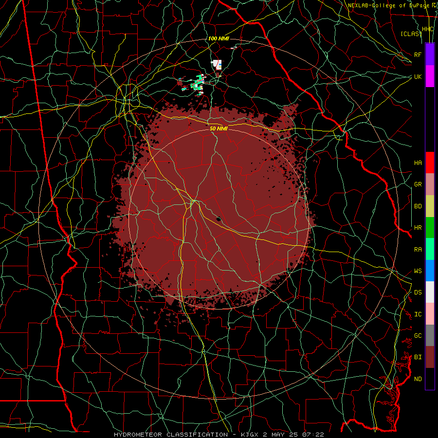This screenshot has height=438, width=438.
Task: Click the ND legend label
Action: click(418, 379)
